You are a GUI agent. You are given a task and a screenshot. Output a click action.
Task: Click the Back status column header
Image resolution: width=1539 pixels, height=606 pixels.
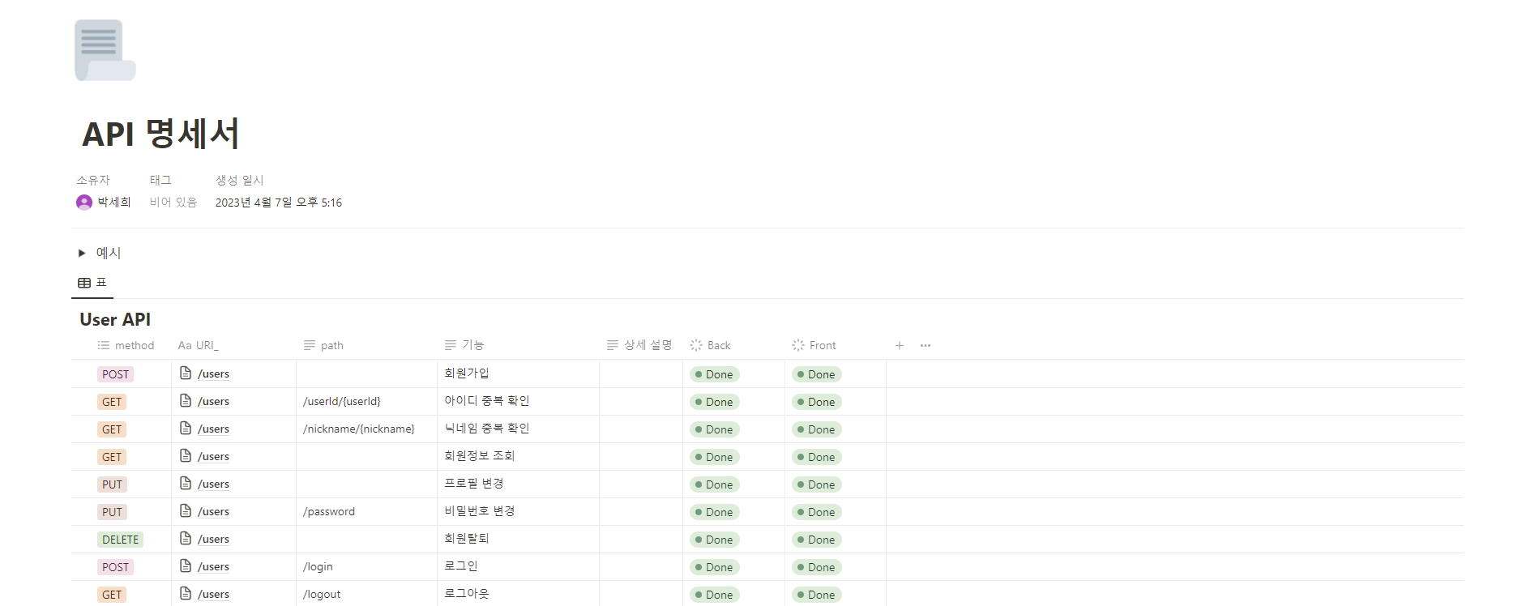pyautogui.click(x=710, y=345)
